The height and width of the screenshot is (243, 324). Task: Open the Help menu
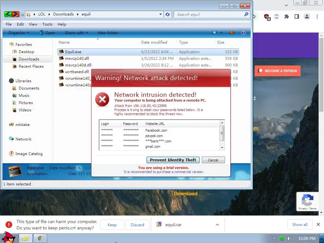62,24
